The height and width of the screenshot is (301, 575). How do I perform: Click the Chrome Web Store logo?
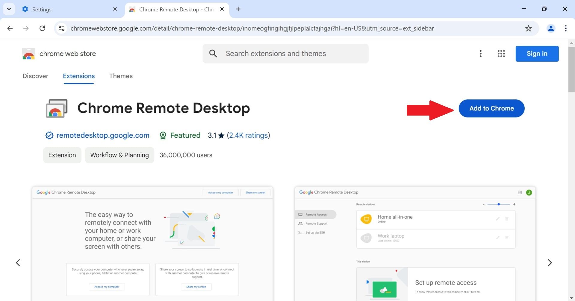tap(29, 54)
